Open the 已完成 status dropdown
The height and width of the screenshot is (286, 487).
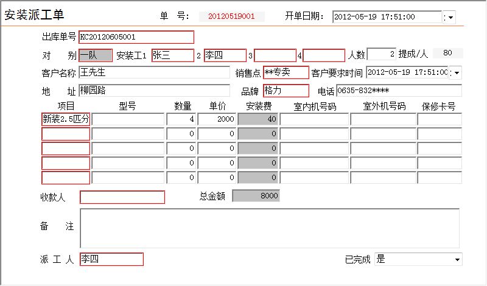click(x=457, y=260)
